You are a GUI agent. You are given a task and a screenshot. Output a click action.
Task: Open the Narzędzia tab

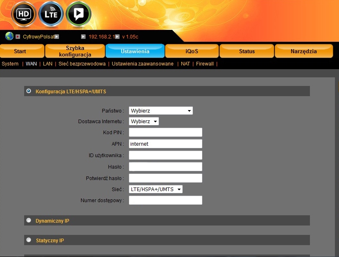303,52
